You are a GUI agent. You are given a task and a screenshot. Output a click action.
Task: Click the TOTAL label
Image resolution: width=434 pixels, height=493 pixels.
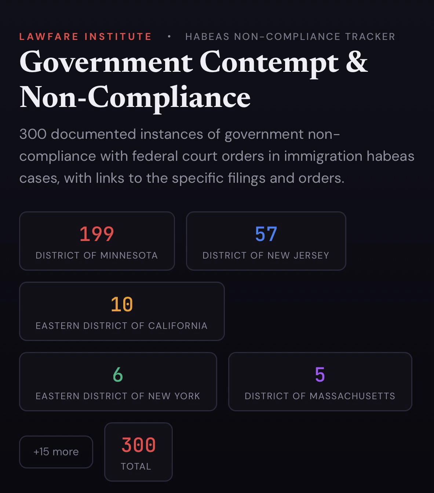pos(136,466)
